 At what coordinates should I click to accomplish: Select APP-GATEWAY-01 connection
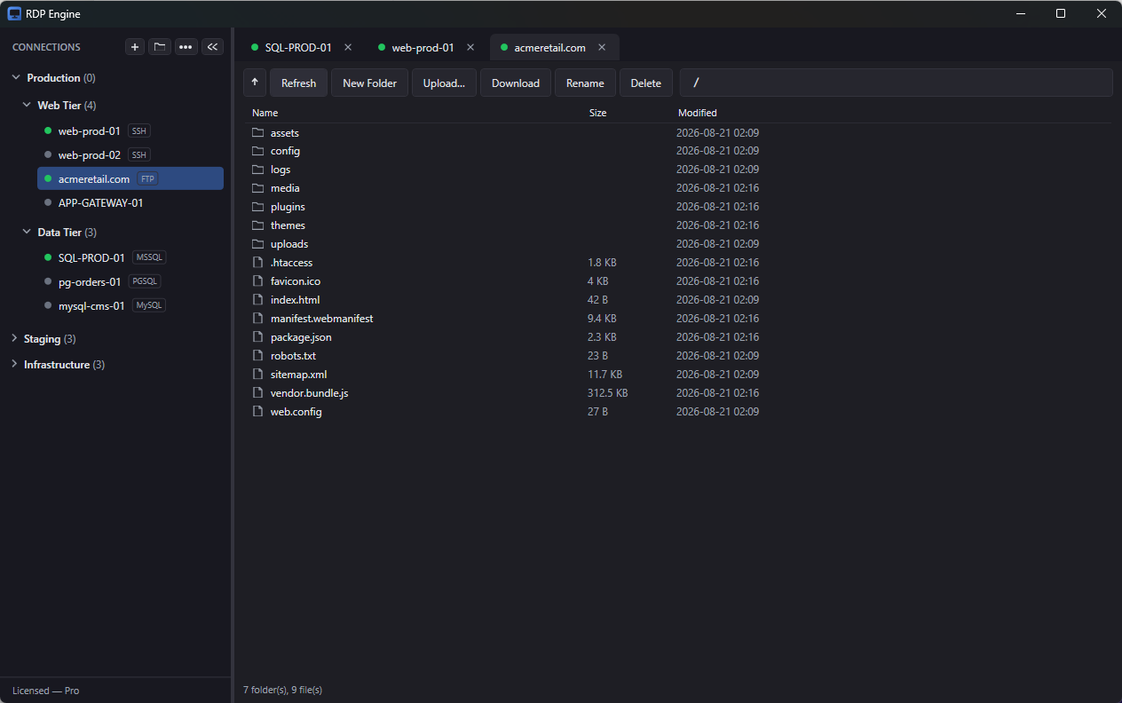pos(130,203)
